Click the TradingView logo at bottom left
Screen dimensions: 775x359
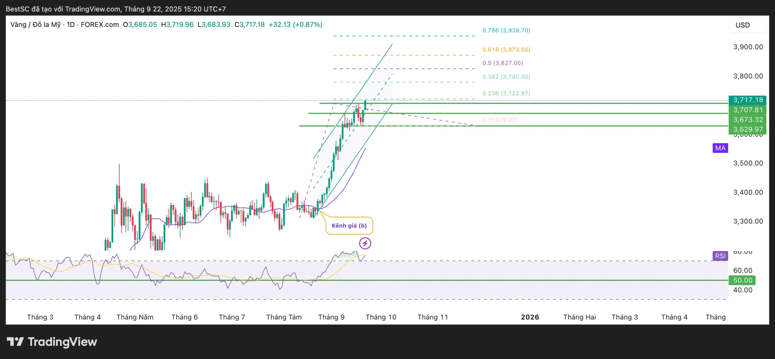pyautogui.click(x=52, y=342)
